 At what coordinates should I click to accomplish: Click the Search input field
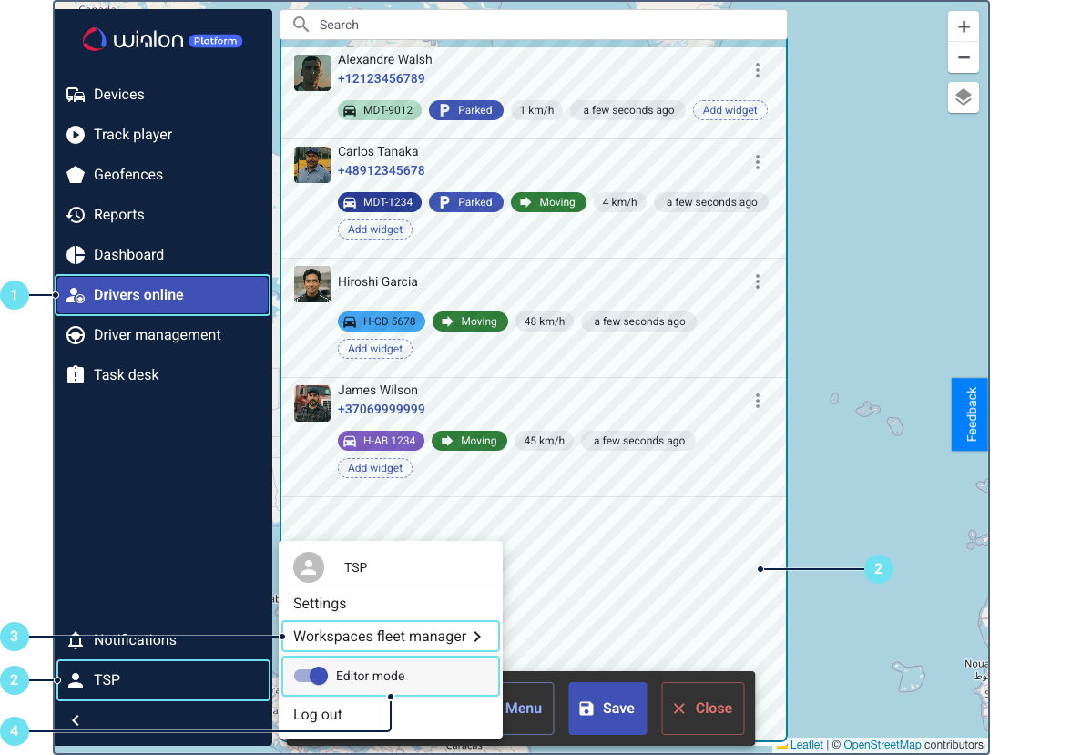tap(546, 25)
